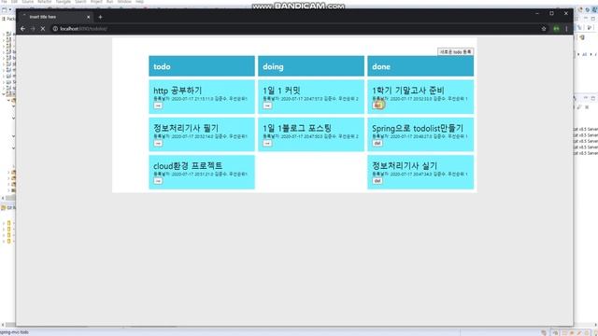Open the Eclipse Project menu
Viewport: 598px width, 336px height.
tap(96, 2)
